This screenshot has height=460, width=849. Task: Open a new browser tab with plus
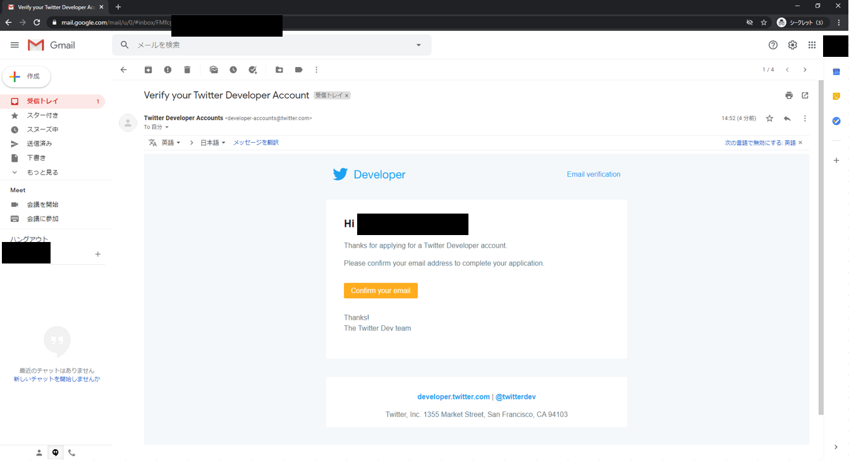[118, 7]
